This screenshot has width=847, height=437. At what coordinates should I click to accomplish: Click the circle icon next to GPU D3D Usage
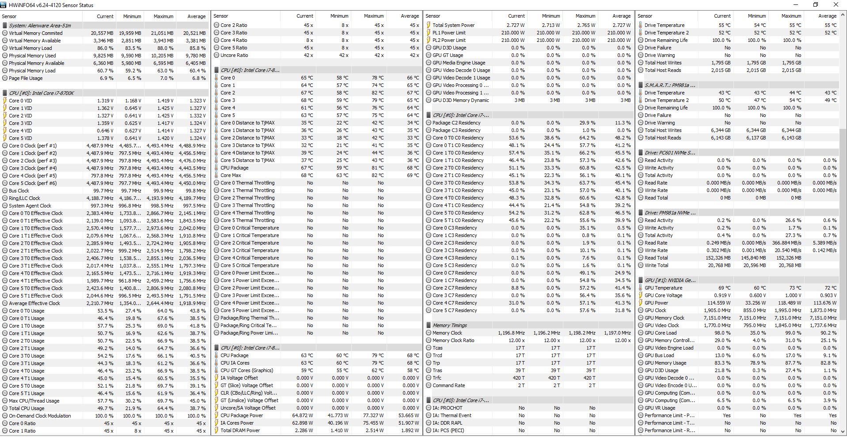[429, 48]
